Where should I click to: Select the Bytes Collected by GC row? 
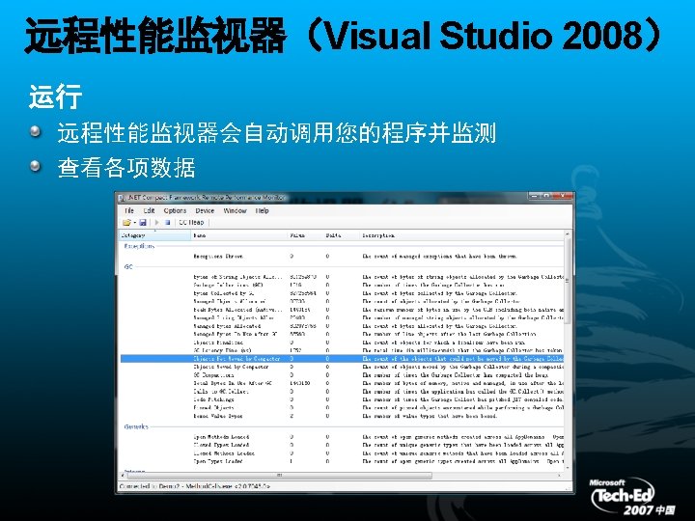pos(342,293)
